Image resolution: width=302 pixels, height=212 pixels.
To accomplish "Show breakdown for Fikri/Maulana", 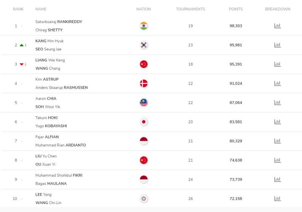I will pos(277,179).
